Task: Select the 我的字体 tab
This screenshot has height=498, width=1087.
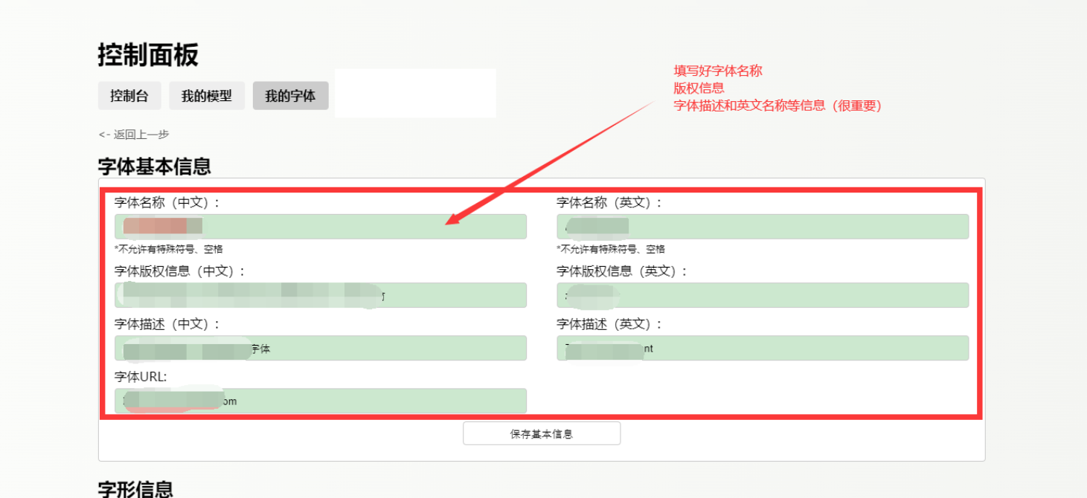Action: (x=290, y=95)
